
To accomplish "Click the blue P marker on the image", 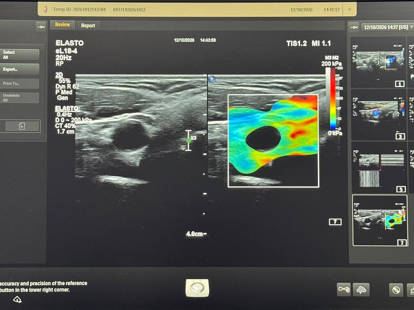I will pos(212,79).
